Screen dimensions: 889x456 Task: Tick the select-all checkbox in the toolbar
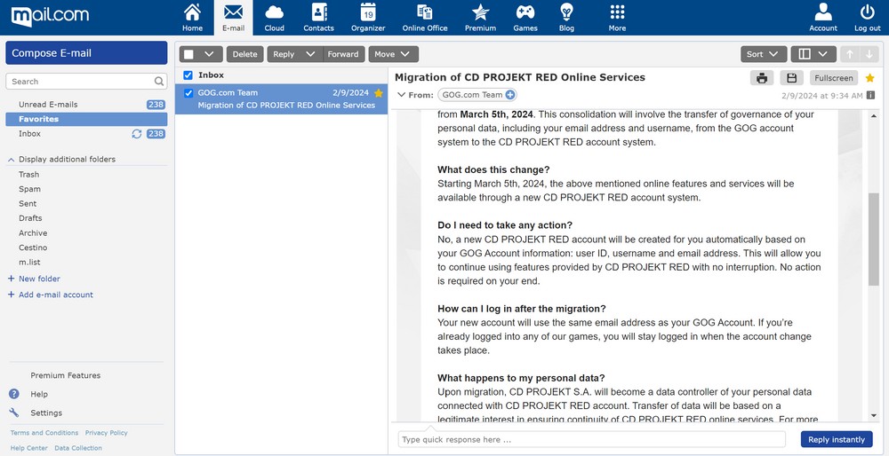(188, 54)
